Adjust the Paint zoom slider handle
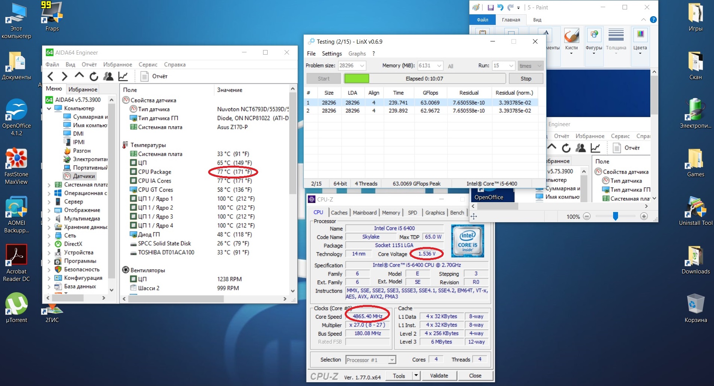The width and height of the screenshot is (714, 386). point(615,216)
